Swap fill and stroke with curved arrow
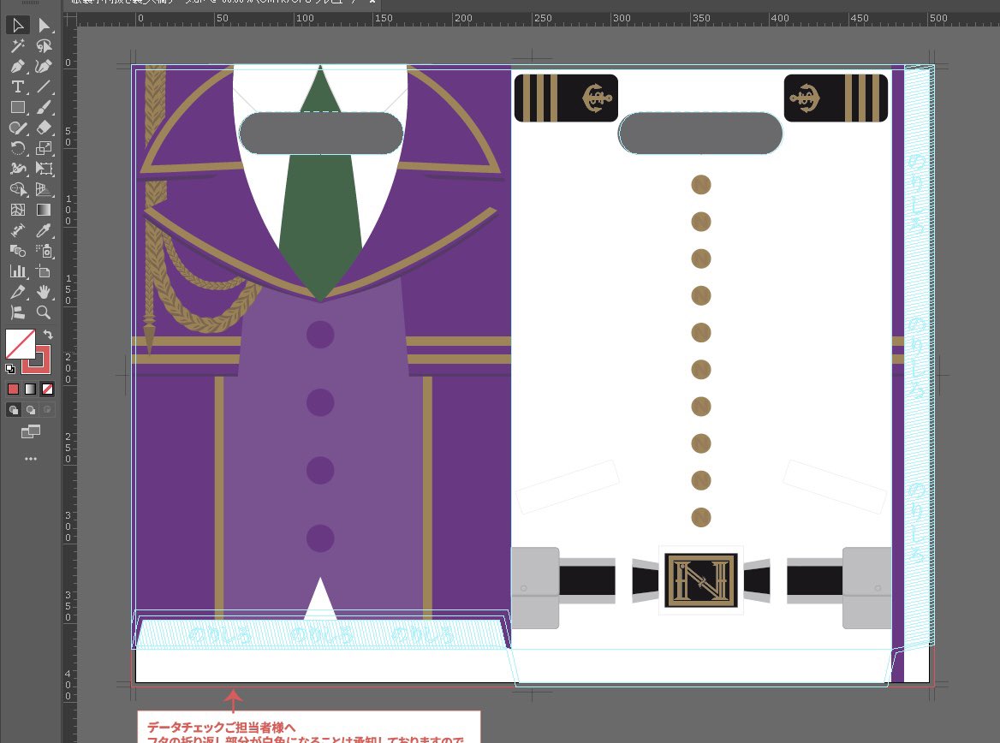This screenshot has width=1000, height=743. [48, 334]
